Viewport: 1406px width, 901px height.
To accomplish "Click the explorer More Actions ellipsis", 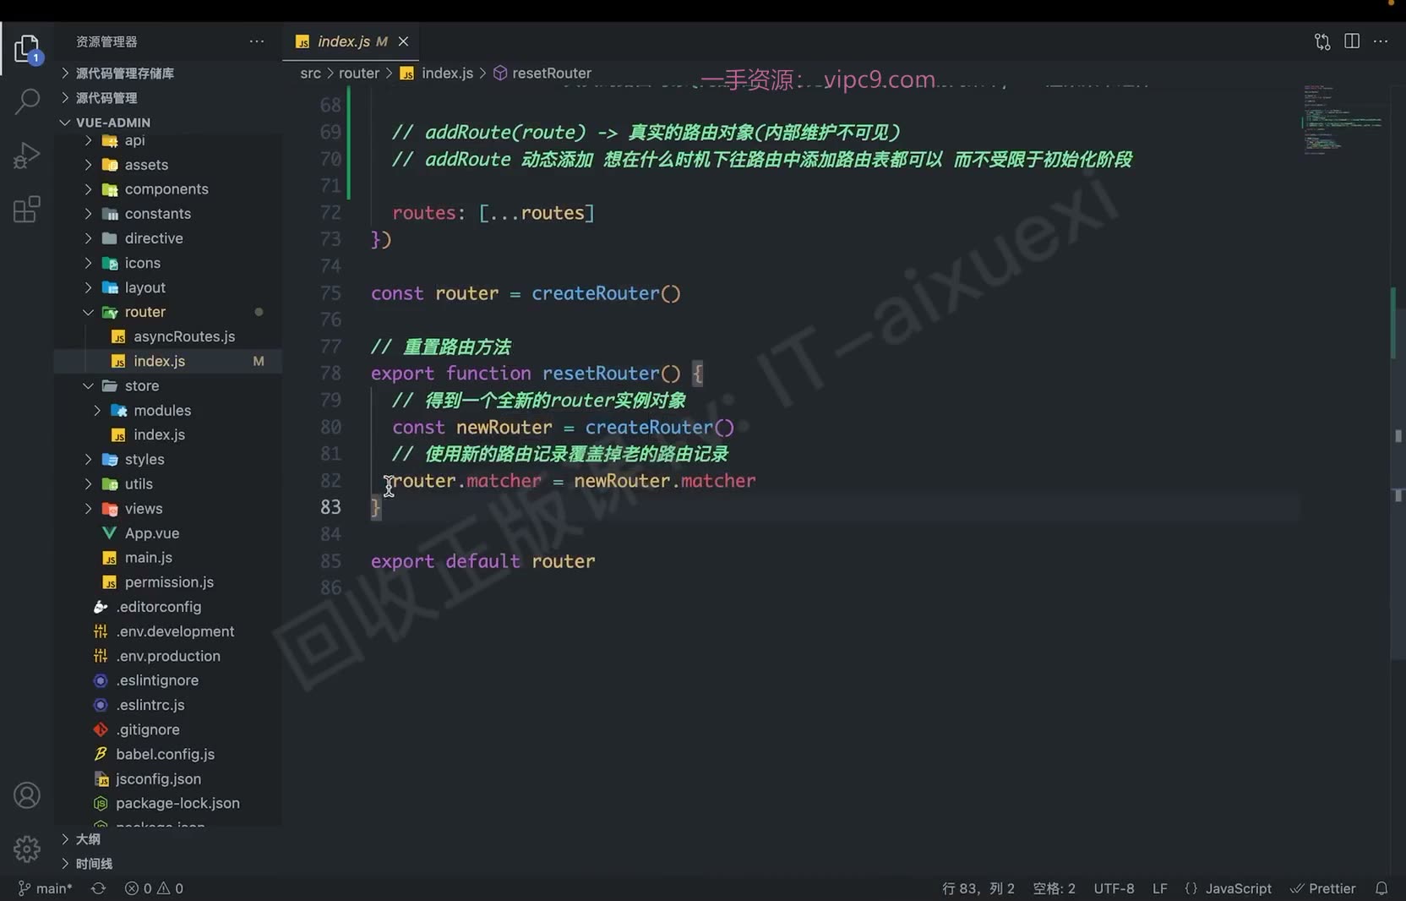I will 257,41.
